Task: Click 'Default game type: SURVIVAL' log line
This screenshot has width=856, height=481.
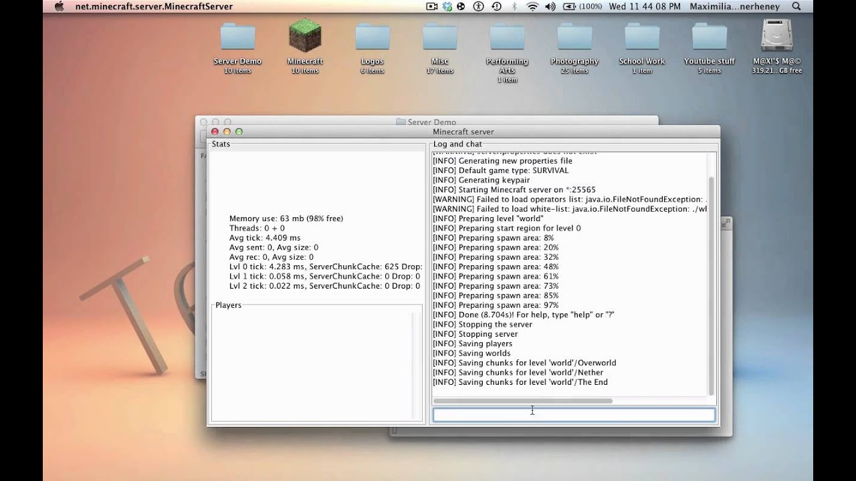Action: tap(501, 170)
